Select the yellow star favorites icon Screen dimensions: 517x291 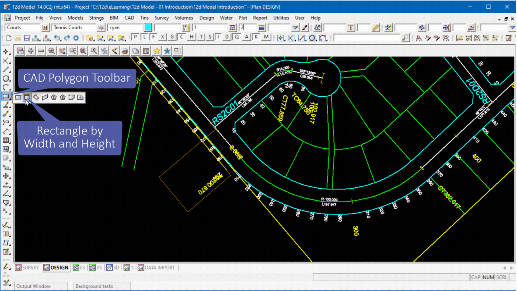click(156, 51)
